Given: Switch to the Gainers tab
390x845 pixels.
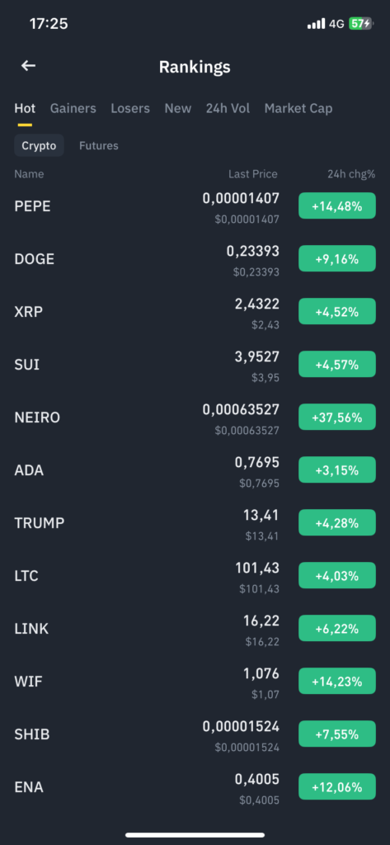Looking at the screenshot, I should (x=73, y=108).
